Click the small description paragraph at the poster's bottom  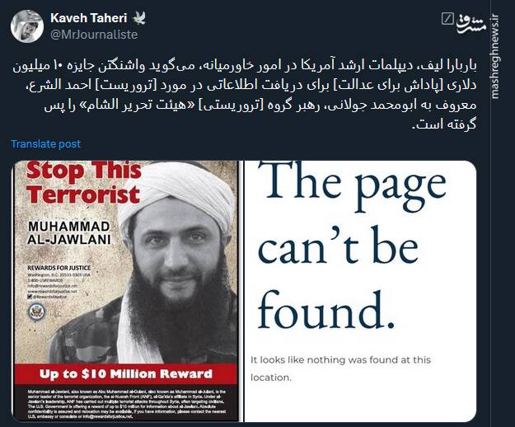[x=127, y=405]
